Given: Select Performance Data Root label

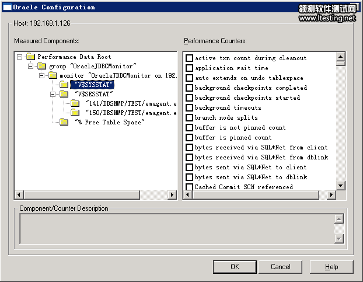Looking at the screenshot, I should tap(74, 57).
